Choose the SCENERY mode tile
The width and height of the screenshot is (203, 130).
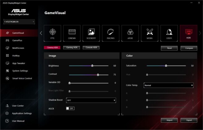click(x=91, y=33)
